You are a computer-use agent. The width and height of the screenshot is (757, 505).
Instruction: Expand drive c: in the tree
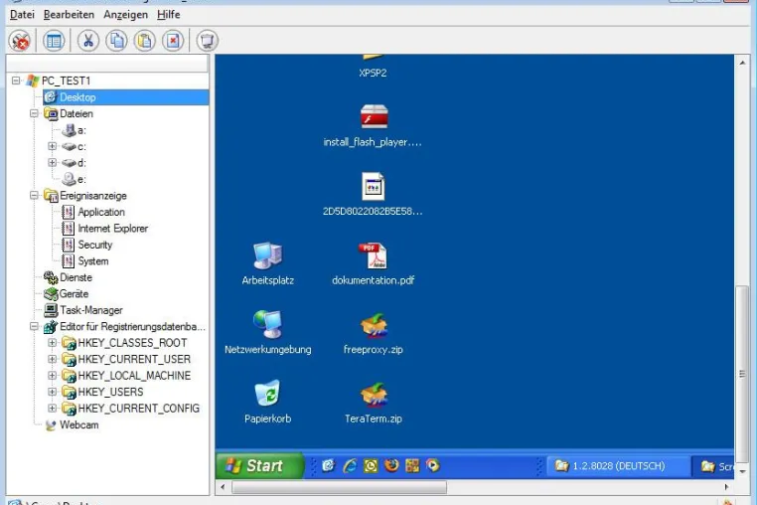(52, 146)
